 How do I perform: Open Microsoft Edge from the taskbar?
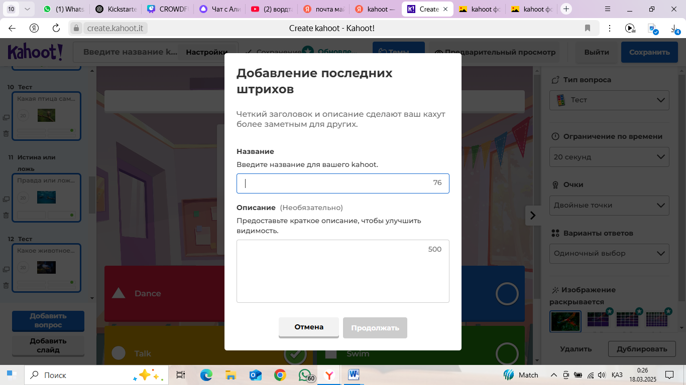[206, 375]
